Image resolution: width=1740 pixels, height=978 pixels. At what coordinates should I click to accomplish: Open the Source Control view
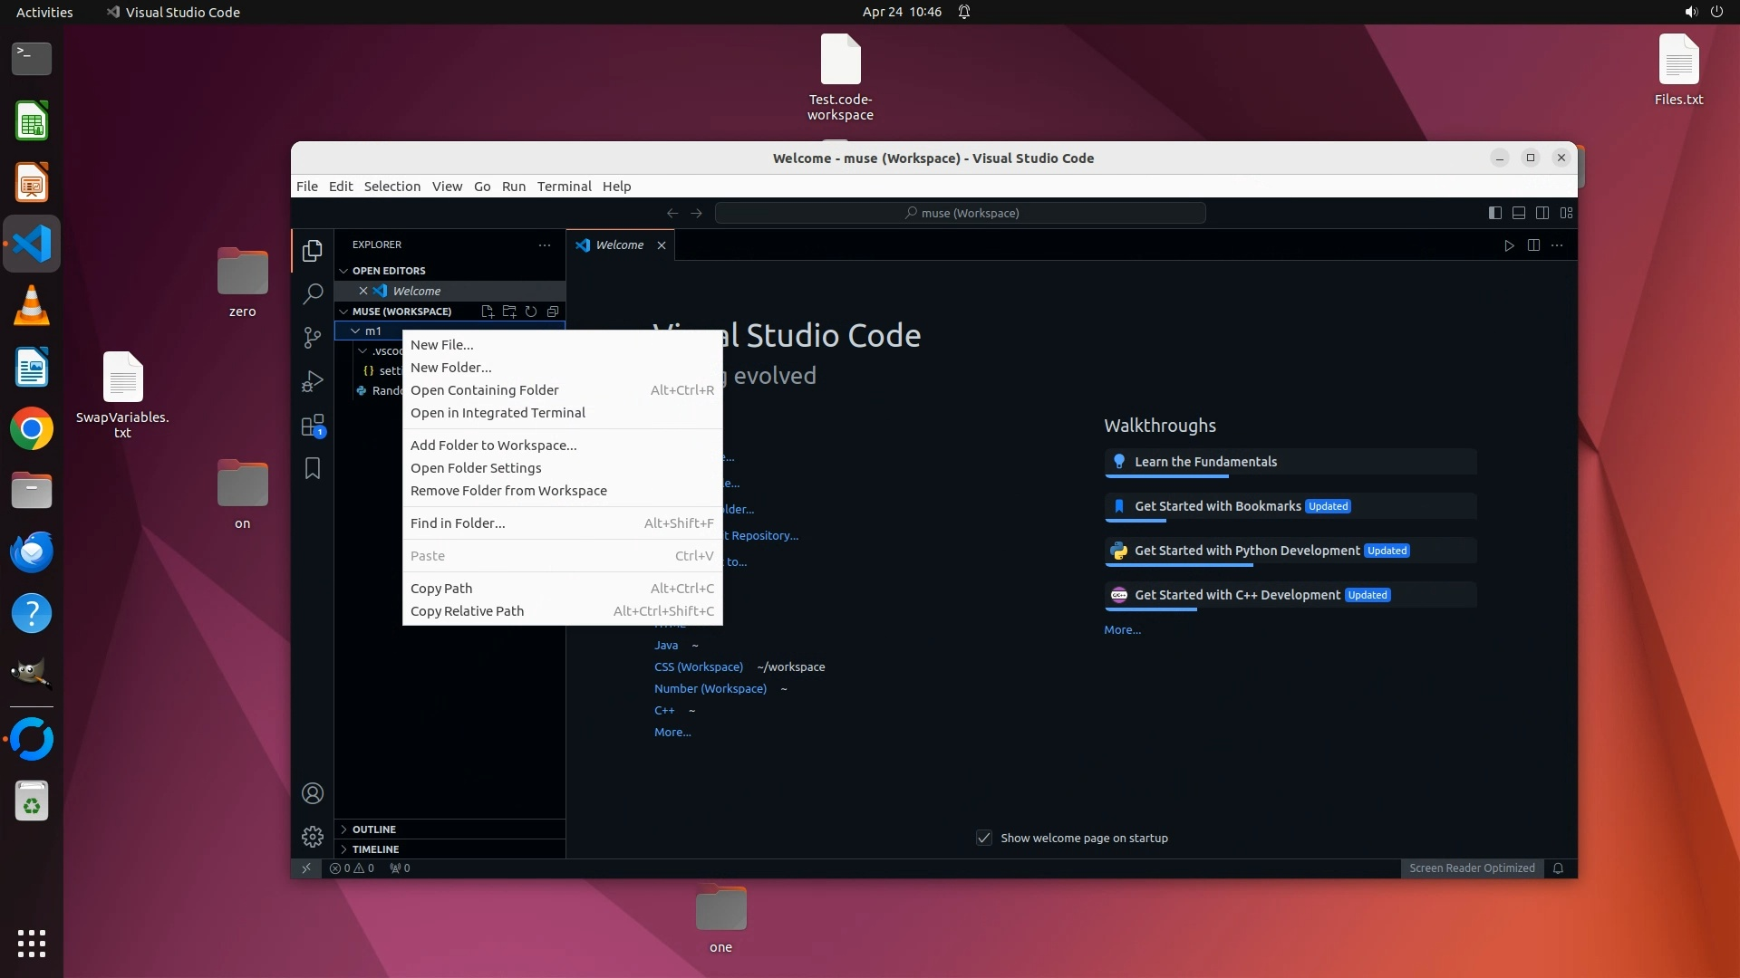click(x=313, y=337)
